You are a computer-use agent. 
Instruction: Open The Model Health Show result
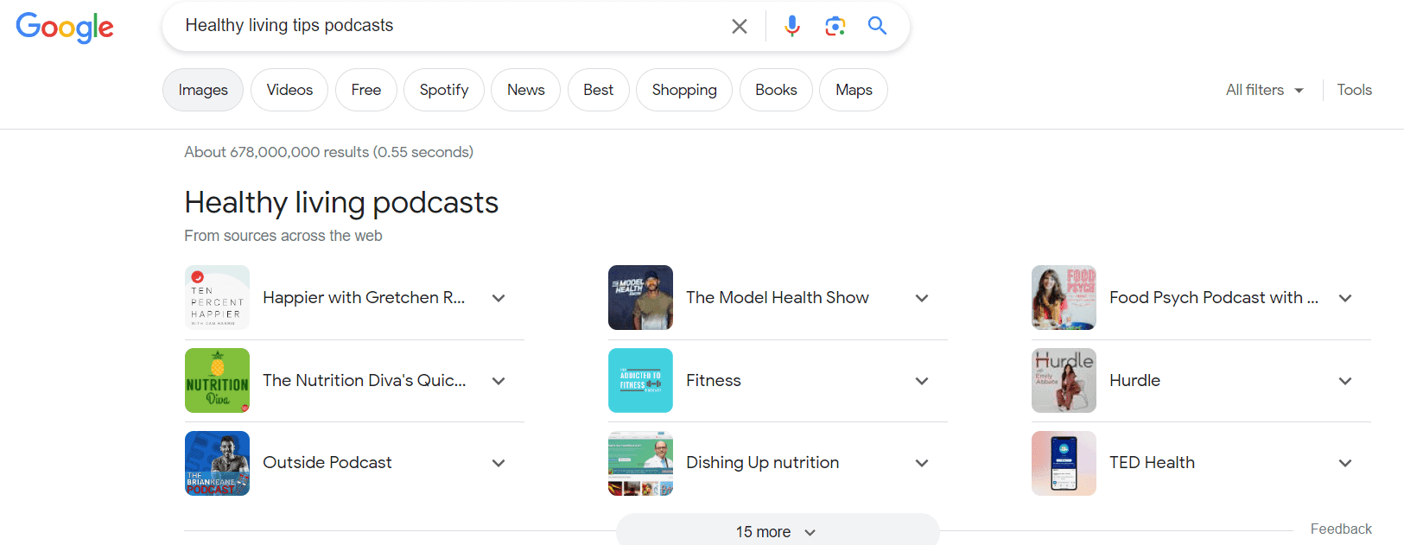tap(778, 298)
